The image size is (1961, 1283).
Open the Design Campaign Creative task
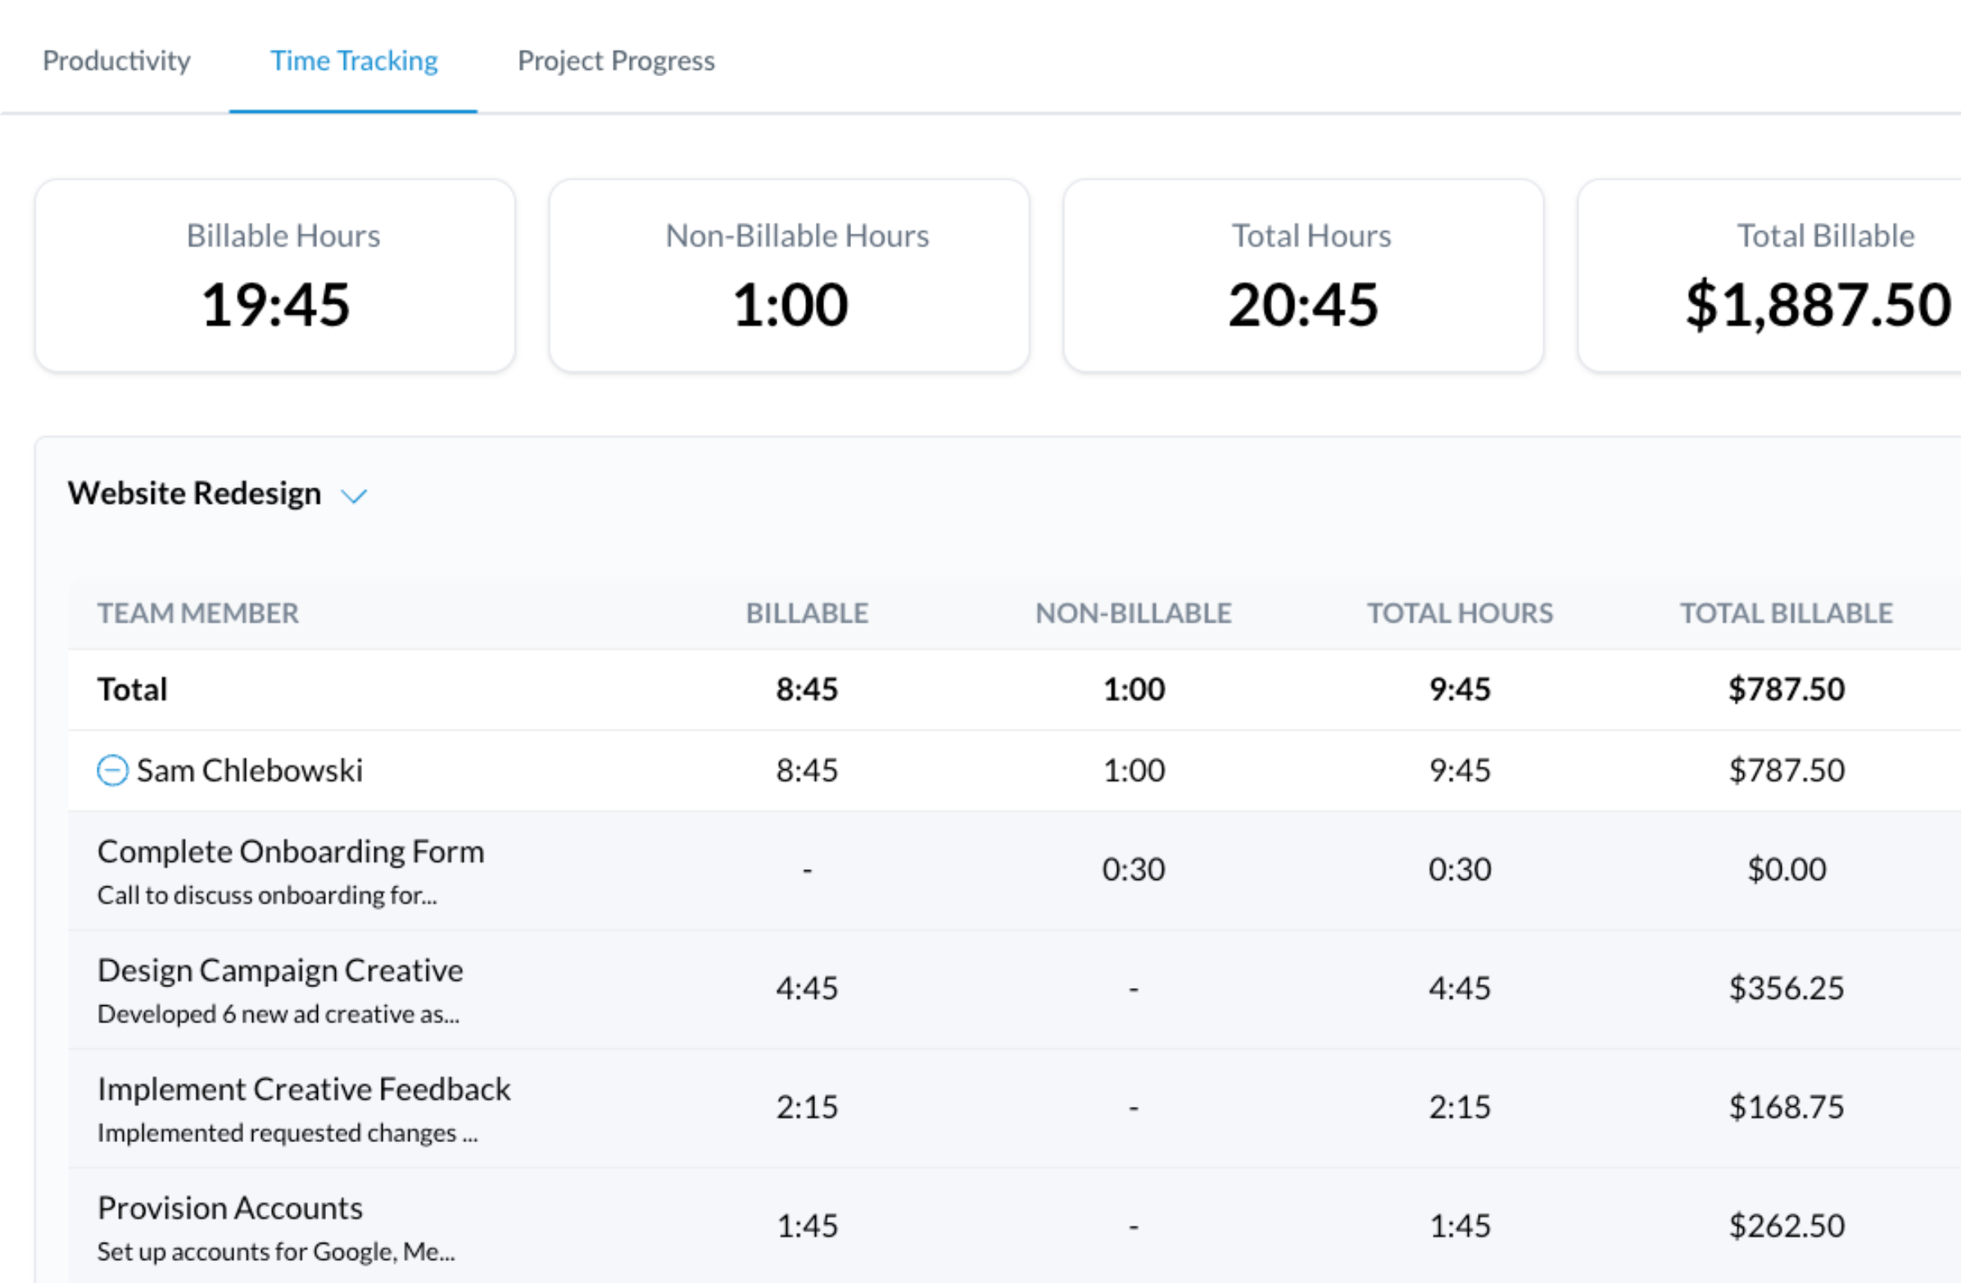coord(280,971)
